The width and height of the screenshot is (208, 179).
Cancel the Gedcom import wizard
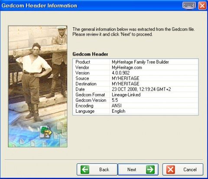183,169
